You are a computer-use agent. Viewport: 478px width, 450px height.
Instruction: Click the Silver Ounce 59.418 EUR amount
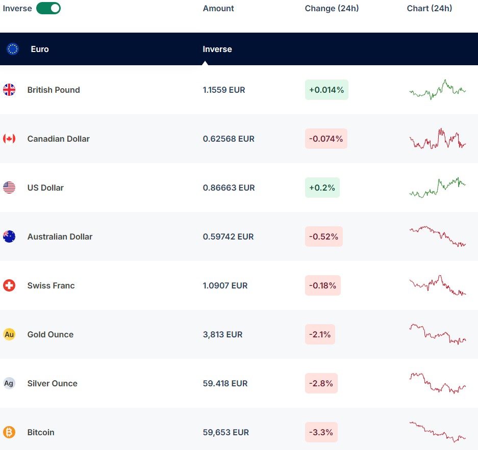click(x=225, y=383)
